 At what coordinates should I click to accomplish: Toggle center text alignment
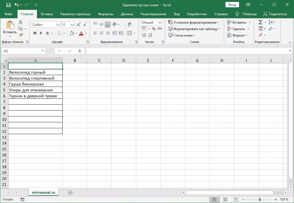point(101,33)
